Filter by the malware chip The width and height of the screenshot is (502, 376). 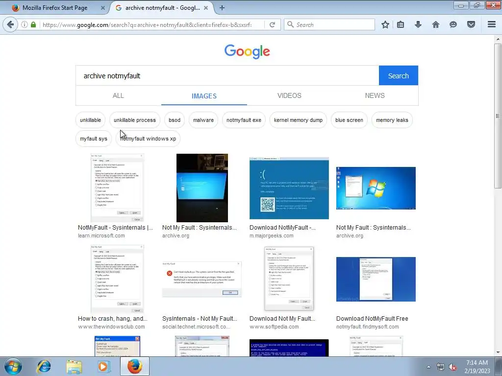pos(203,120)
